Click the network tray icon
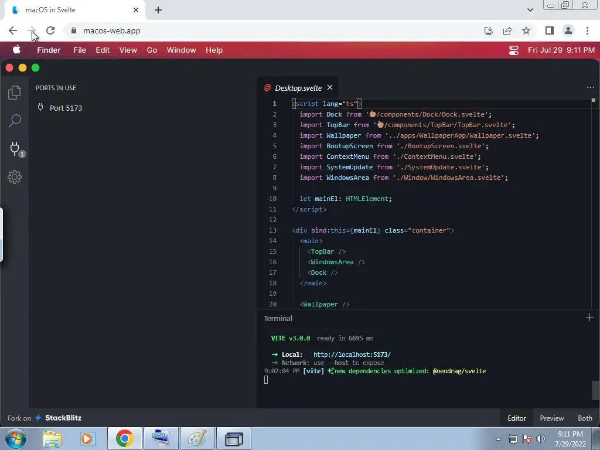 (513, 439)
